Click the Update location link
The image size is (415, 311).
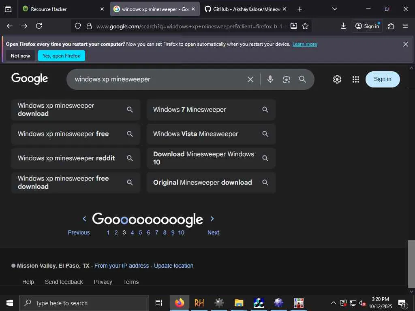click(173, 266)
